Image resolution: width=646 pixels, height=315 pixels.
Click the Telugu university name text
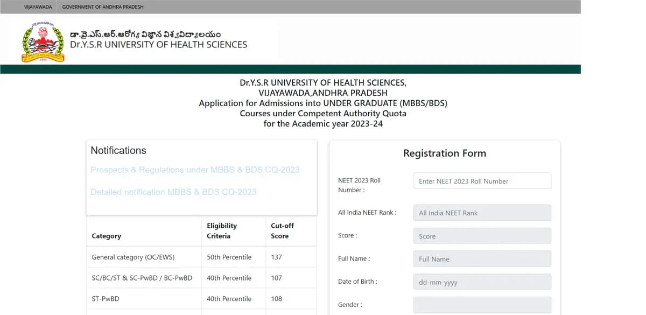[x=145, y=34]
